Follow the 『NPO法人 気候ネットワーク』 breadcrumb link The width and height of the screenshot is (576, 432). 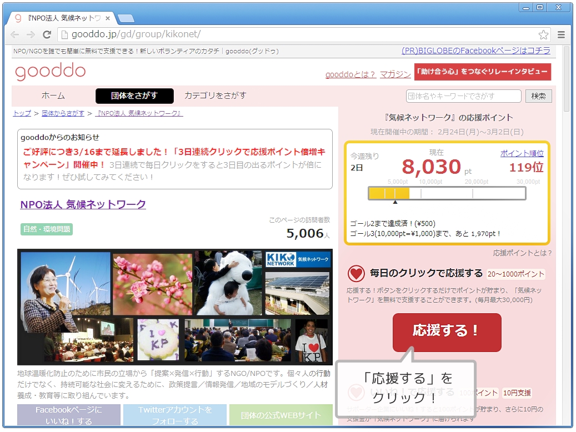[139, 113]
